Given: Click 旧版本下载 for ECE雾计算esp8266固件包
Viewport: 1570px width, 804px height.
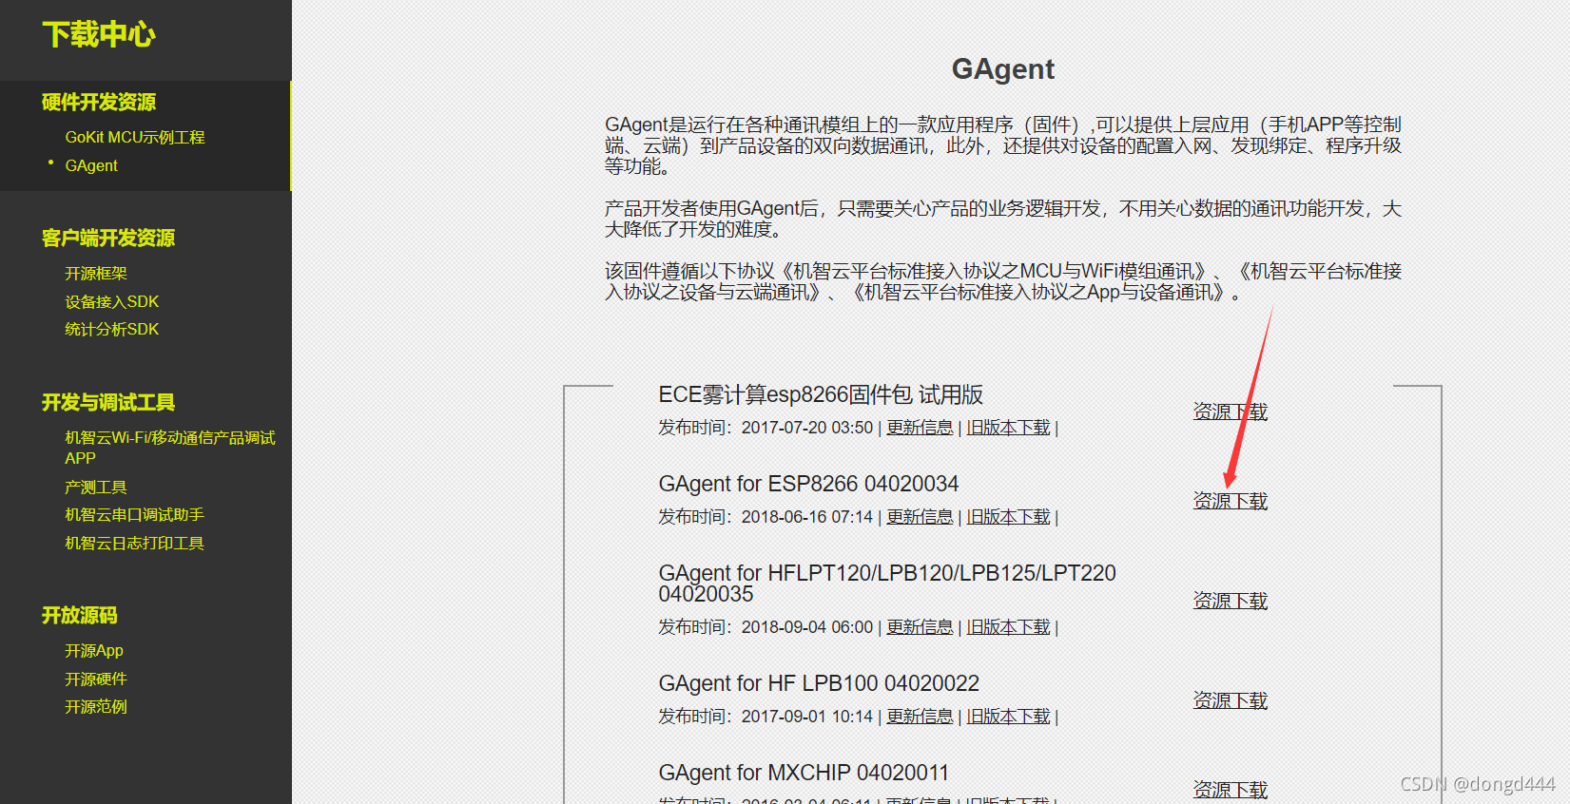Looking at the screenshot, I should [1008, 428].
